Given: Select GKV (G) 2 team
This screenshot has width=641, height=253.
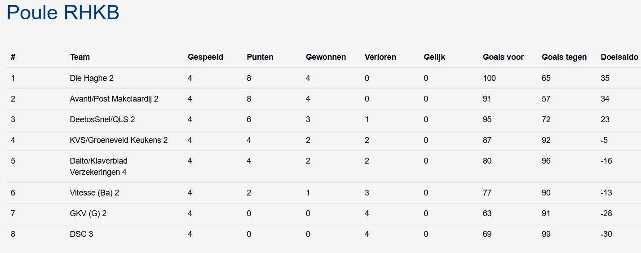Looking at the screenshot, I should (88, 213).
